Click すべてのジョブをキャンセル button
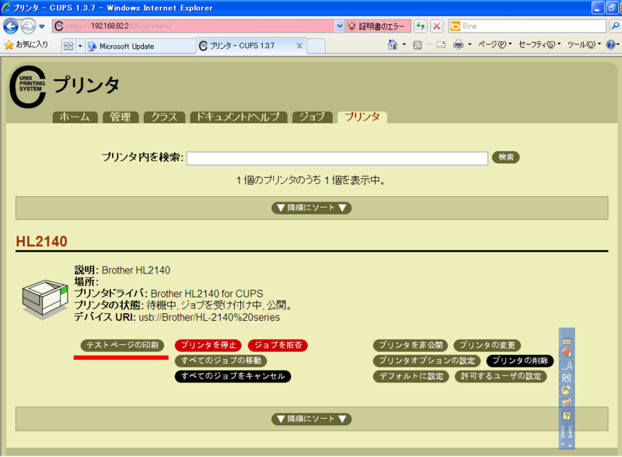 (x=232, y=376)
